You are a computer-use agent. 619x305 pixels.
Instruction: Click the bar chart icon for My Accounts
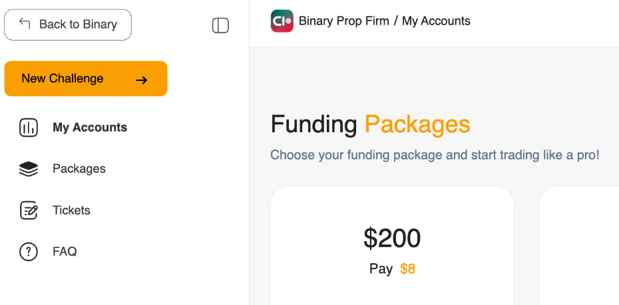coord(29,128)
